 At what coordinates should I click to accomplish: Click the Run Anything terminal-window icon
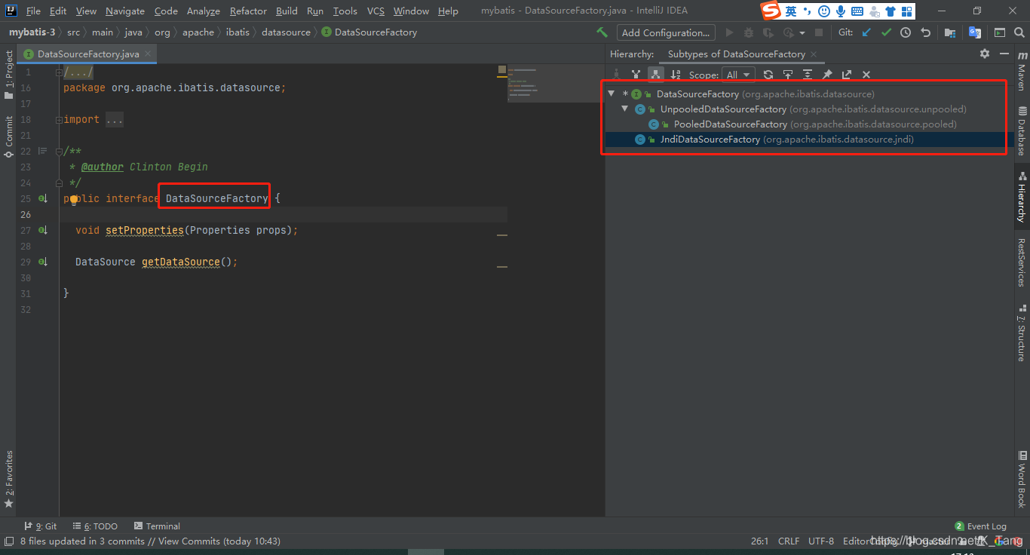[1000, 32]
